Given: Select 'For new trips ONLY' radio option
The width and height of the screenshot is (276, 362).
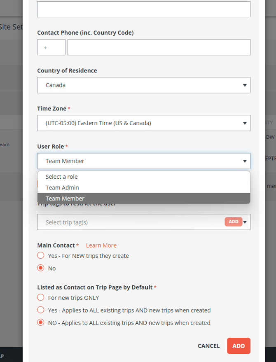Looking at the screenshot, I should point(41,298).
